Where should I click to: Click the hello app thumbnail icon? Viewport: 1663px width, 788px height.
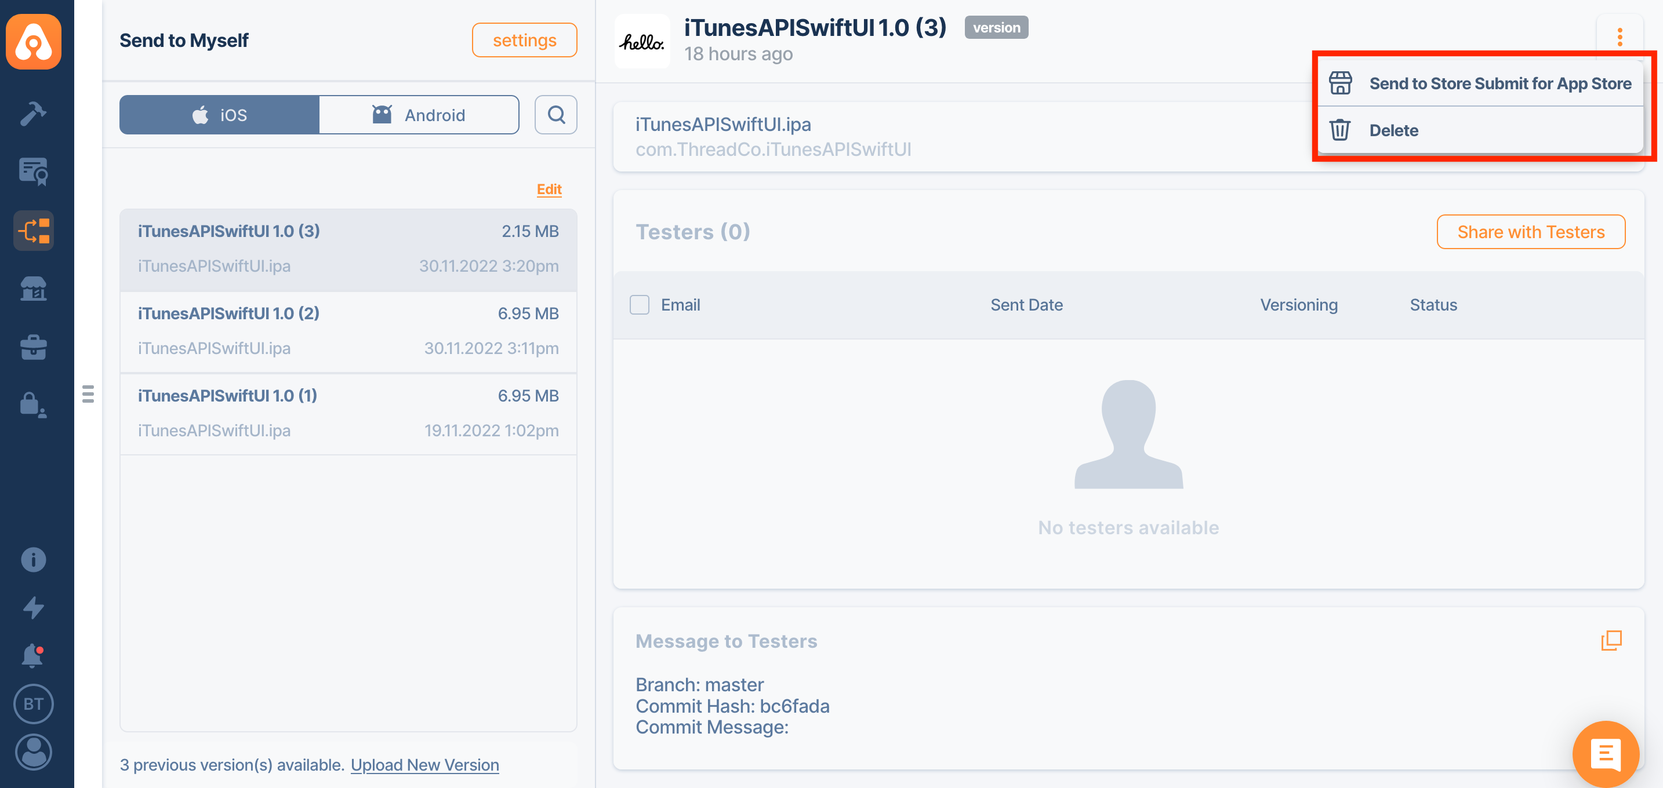642,41
